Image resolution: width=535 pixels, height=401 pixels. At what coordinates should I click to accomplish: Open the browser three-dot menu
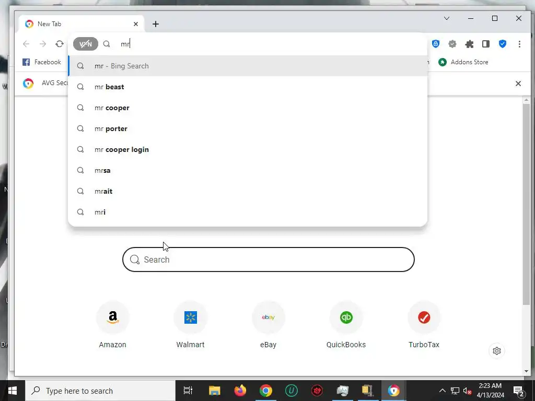point(519,44)
